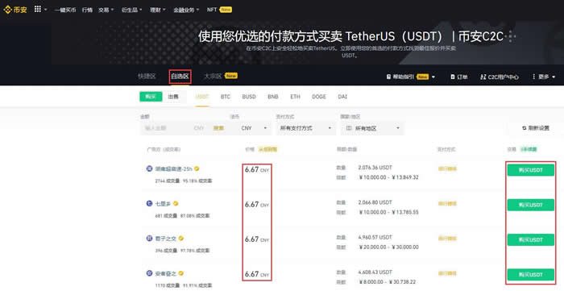Click the search link in amount field
This screenshot has height=291, width=564.
click(218, 128)
